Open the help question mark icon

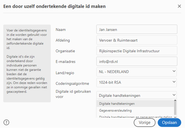pos(6,122)
